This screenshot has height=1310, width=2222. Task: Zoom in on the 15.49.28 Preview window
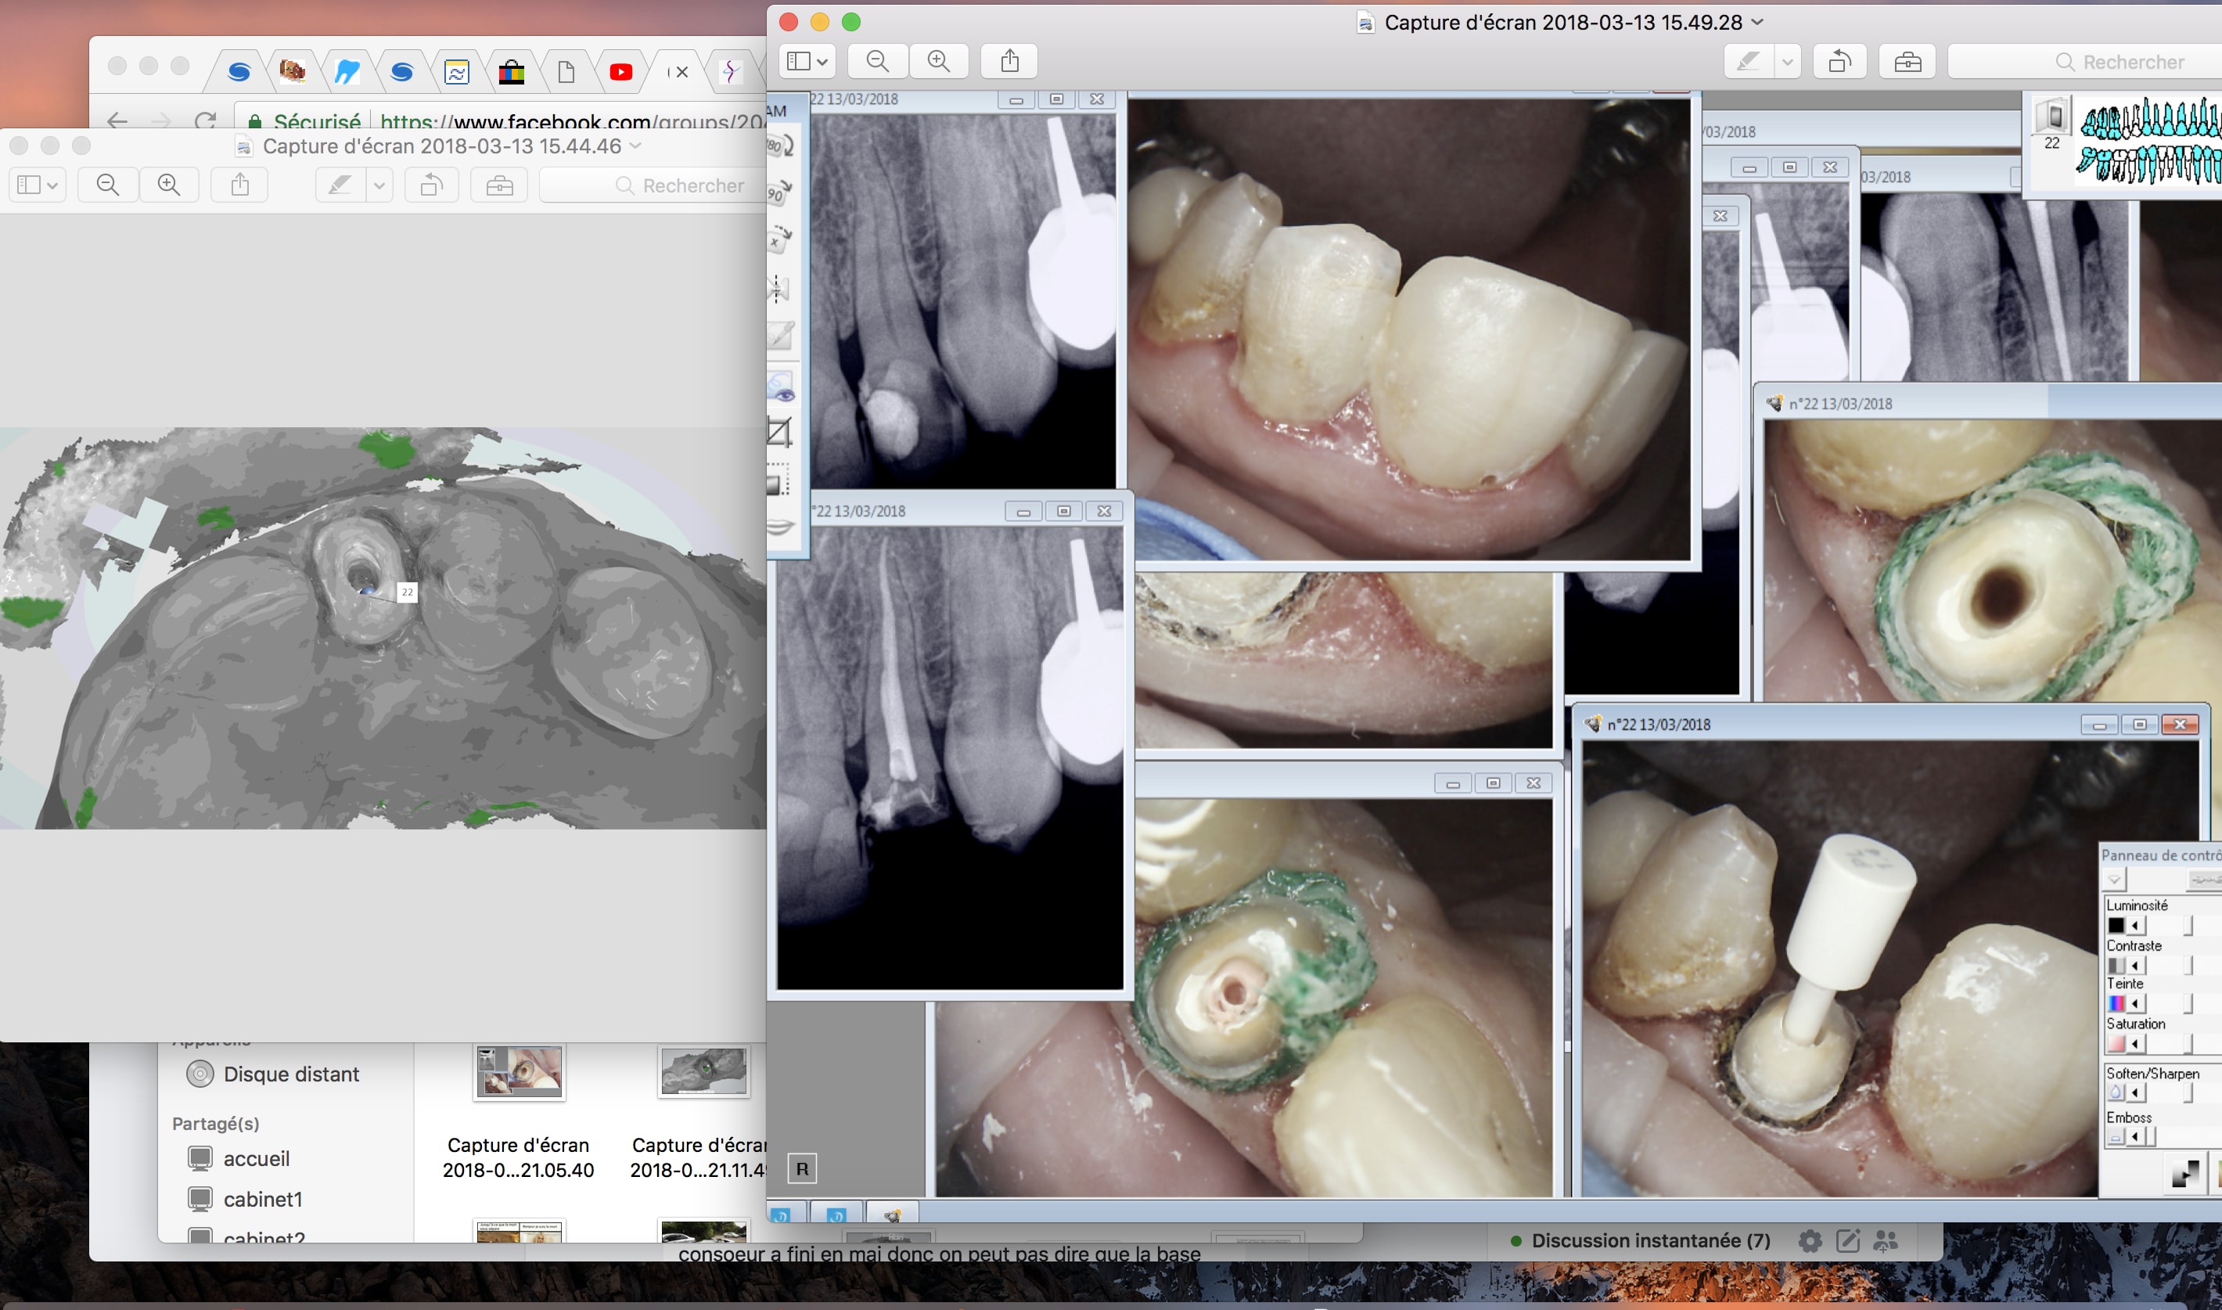pyautogui.click(x=939, y=61)
